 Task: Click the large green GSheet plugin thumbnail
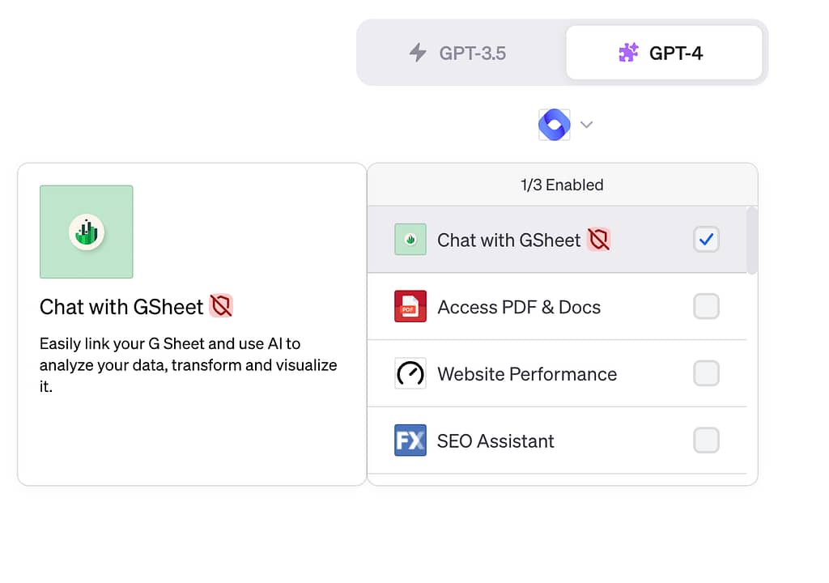point(87,232)
